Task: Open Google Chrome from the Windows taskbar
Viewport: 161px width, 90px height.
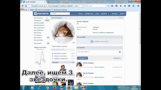Action: point(47,88)
